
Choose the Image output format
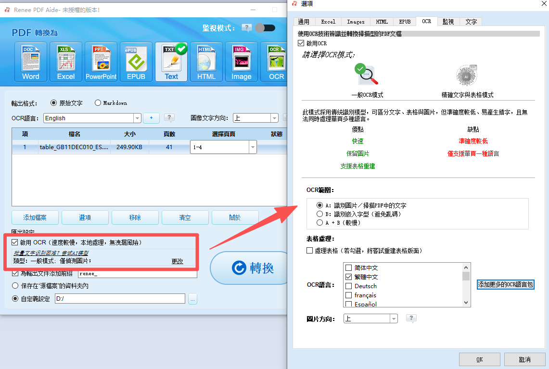(241, 62)
